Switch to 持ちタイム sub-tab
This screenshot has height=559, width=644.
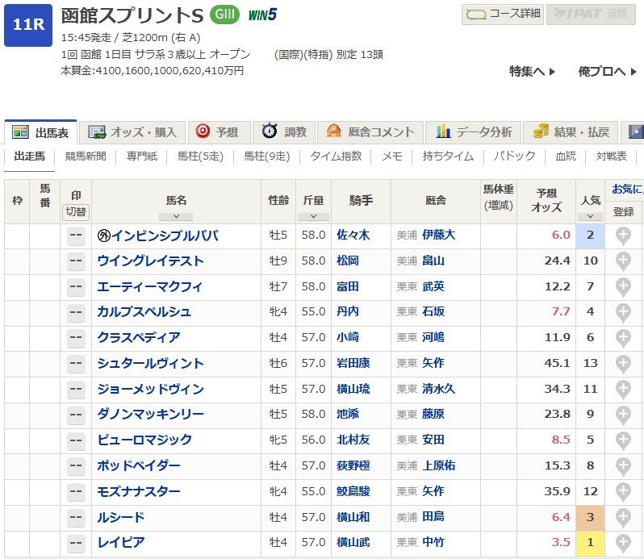(x=448, y=156)
